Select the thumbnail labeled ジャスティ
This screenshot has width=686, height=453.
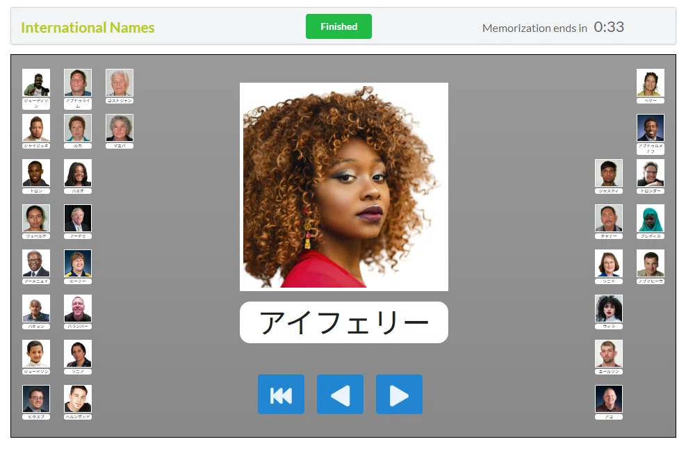(x=609, y=173)
